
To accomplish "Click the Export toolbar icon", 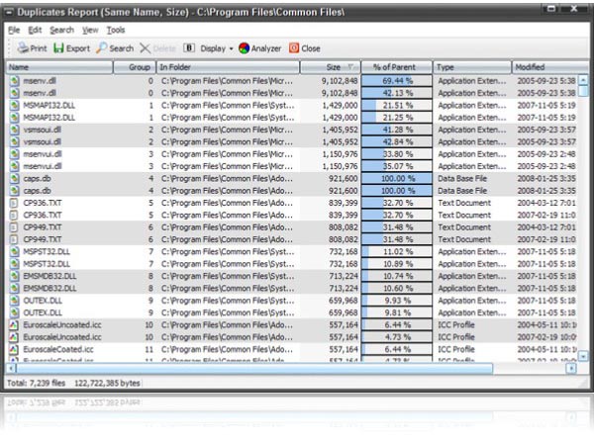I will [57, 47].
